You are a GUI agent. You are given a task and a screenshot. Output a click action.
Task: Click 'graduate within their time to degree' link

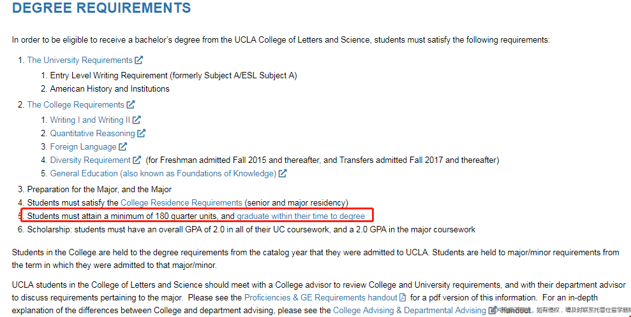pos(301,216)
